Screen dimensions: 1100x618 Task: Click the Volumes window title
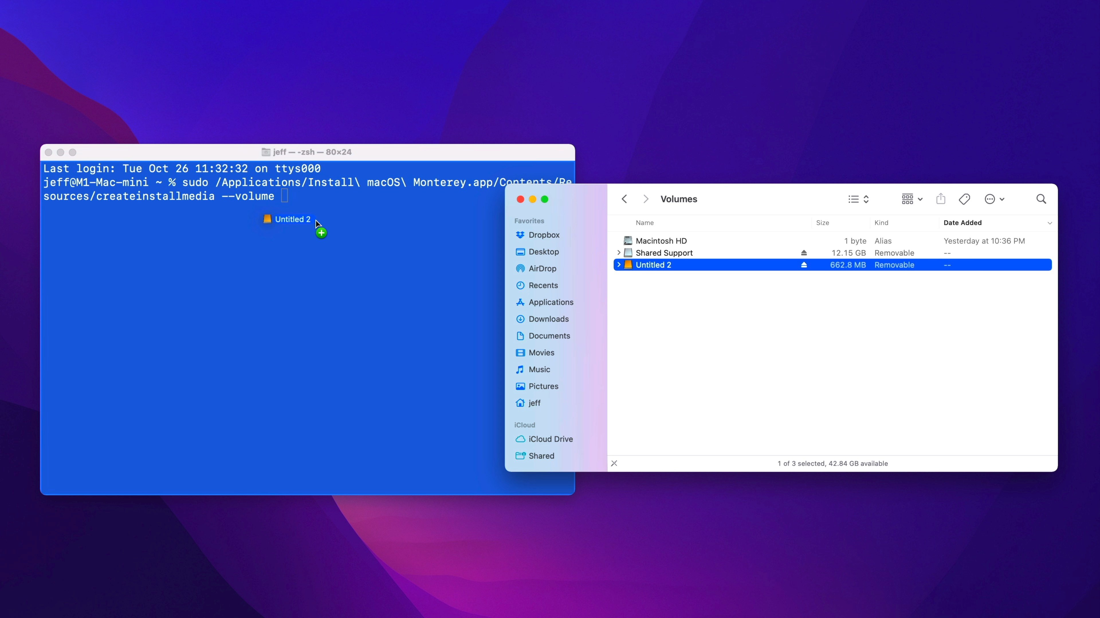(x=679, y=199)
